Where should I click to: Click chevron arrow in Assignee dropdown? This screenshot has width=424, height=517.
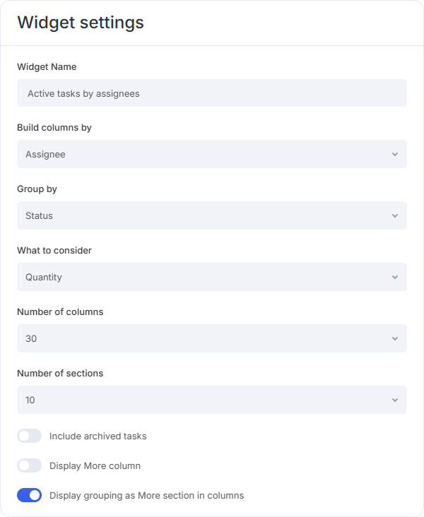click(x=394, y=154)
